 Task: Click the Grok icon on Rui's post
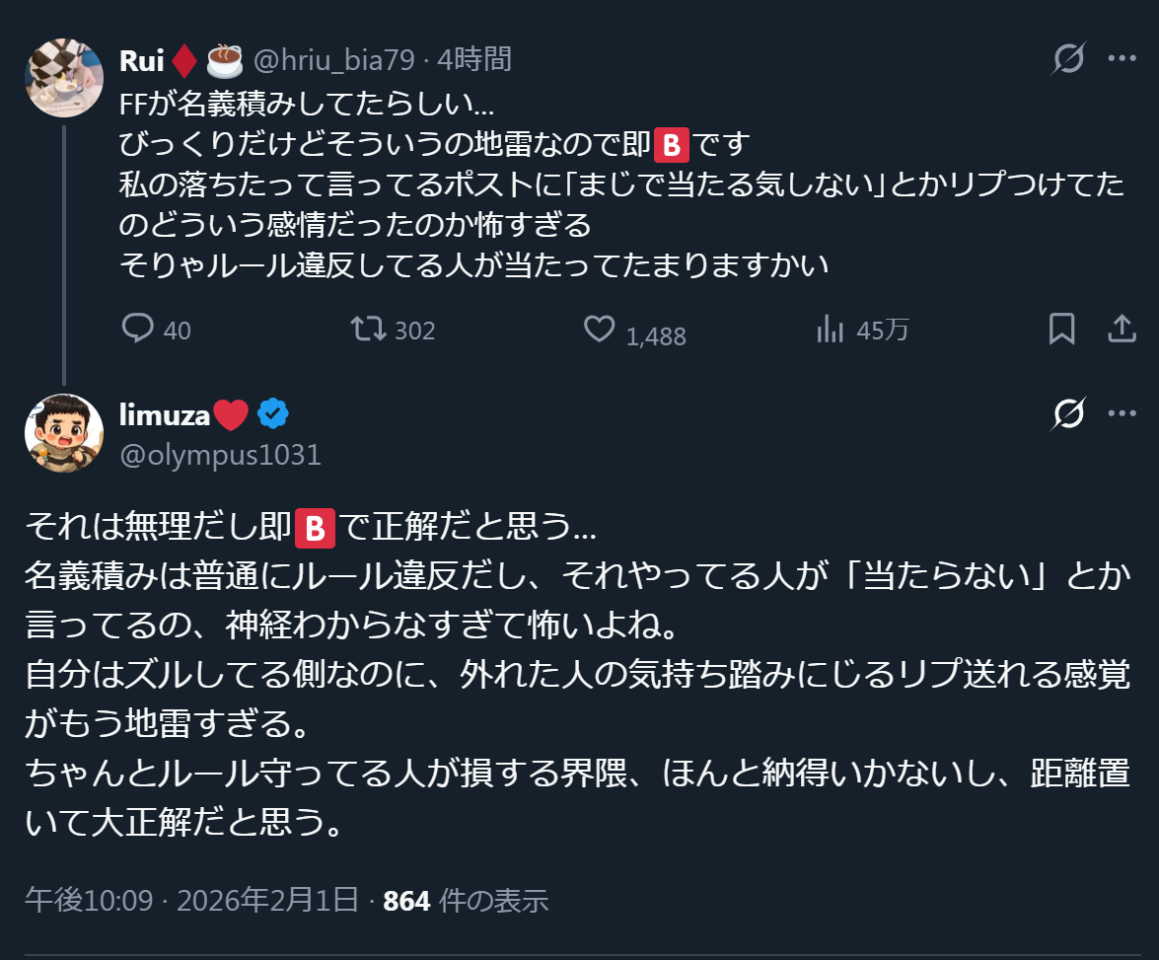point(1068,59)
